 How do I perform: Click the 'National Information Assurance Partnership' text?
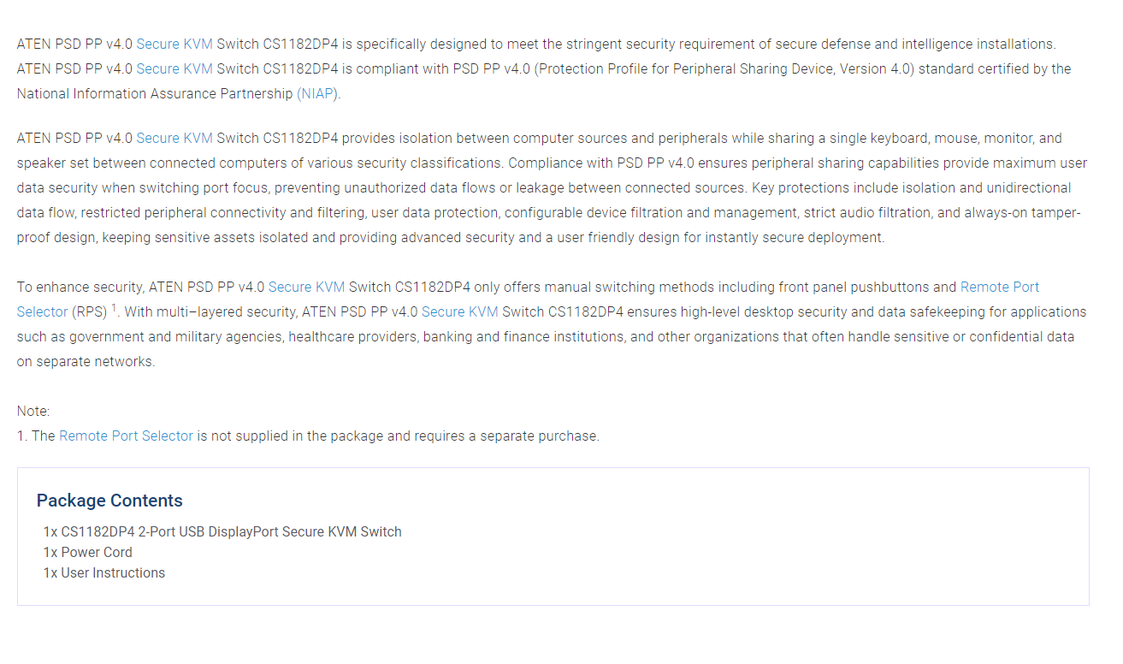click(155, 93)
